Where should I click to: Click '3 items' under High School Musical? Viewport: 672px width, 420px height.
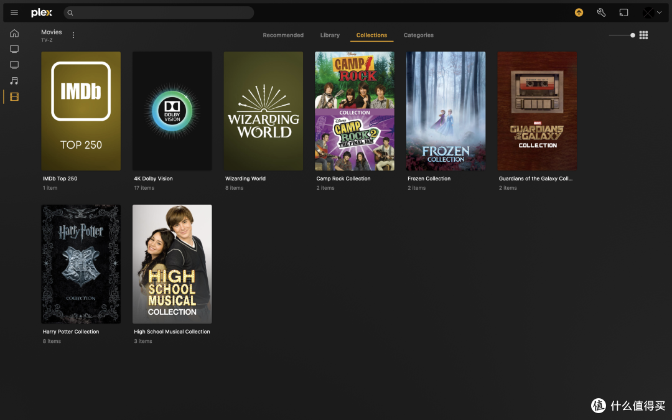tap(142, 342)
